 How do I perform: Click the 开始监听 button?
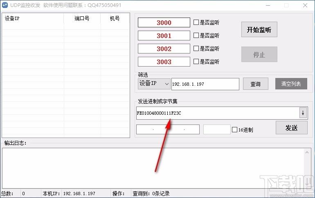click(x=259, y=29)
